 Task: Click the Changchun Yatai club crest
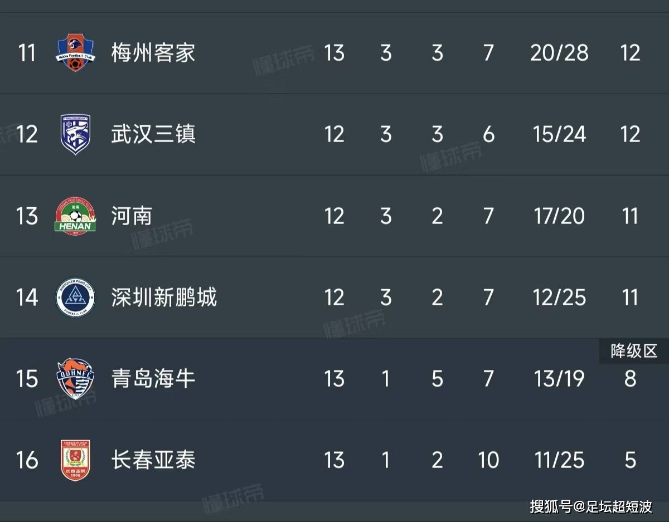click(75, 460)
